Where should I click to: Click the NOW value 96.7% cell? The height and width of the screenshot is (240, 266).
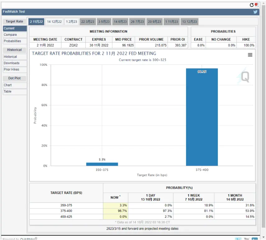click(116, 211)
